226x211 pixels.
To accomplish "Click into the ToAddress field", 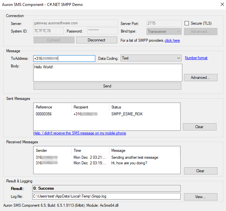I will [x=64, y=59].
